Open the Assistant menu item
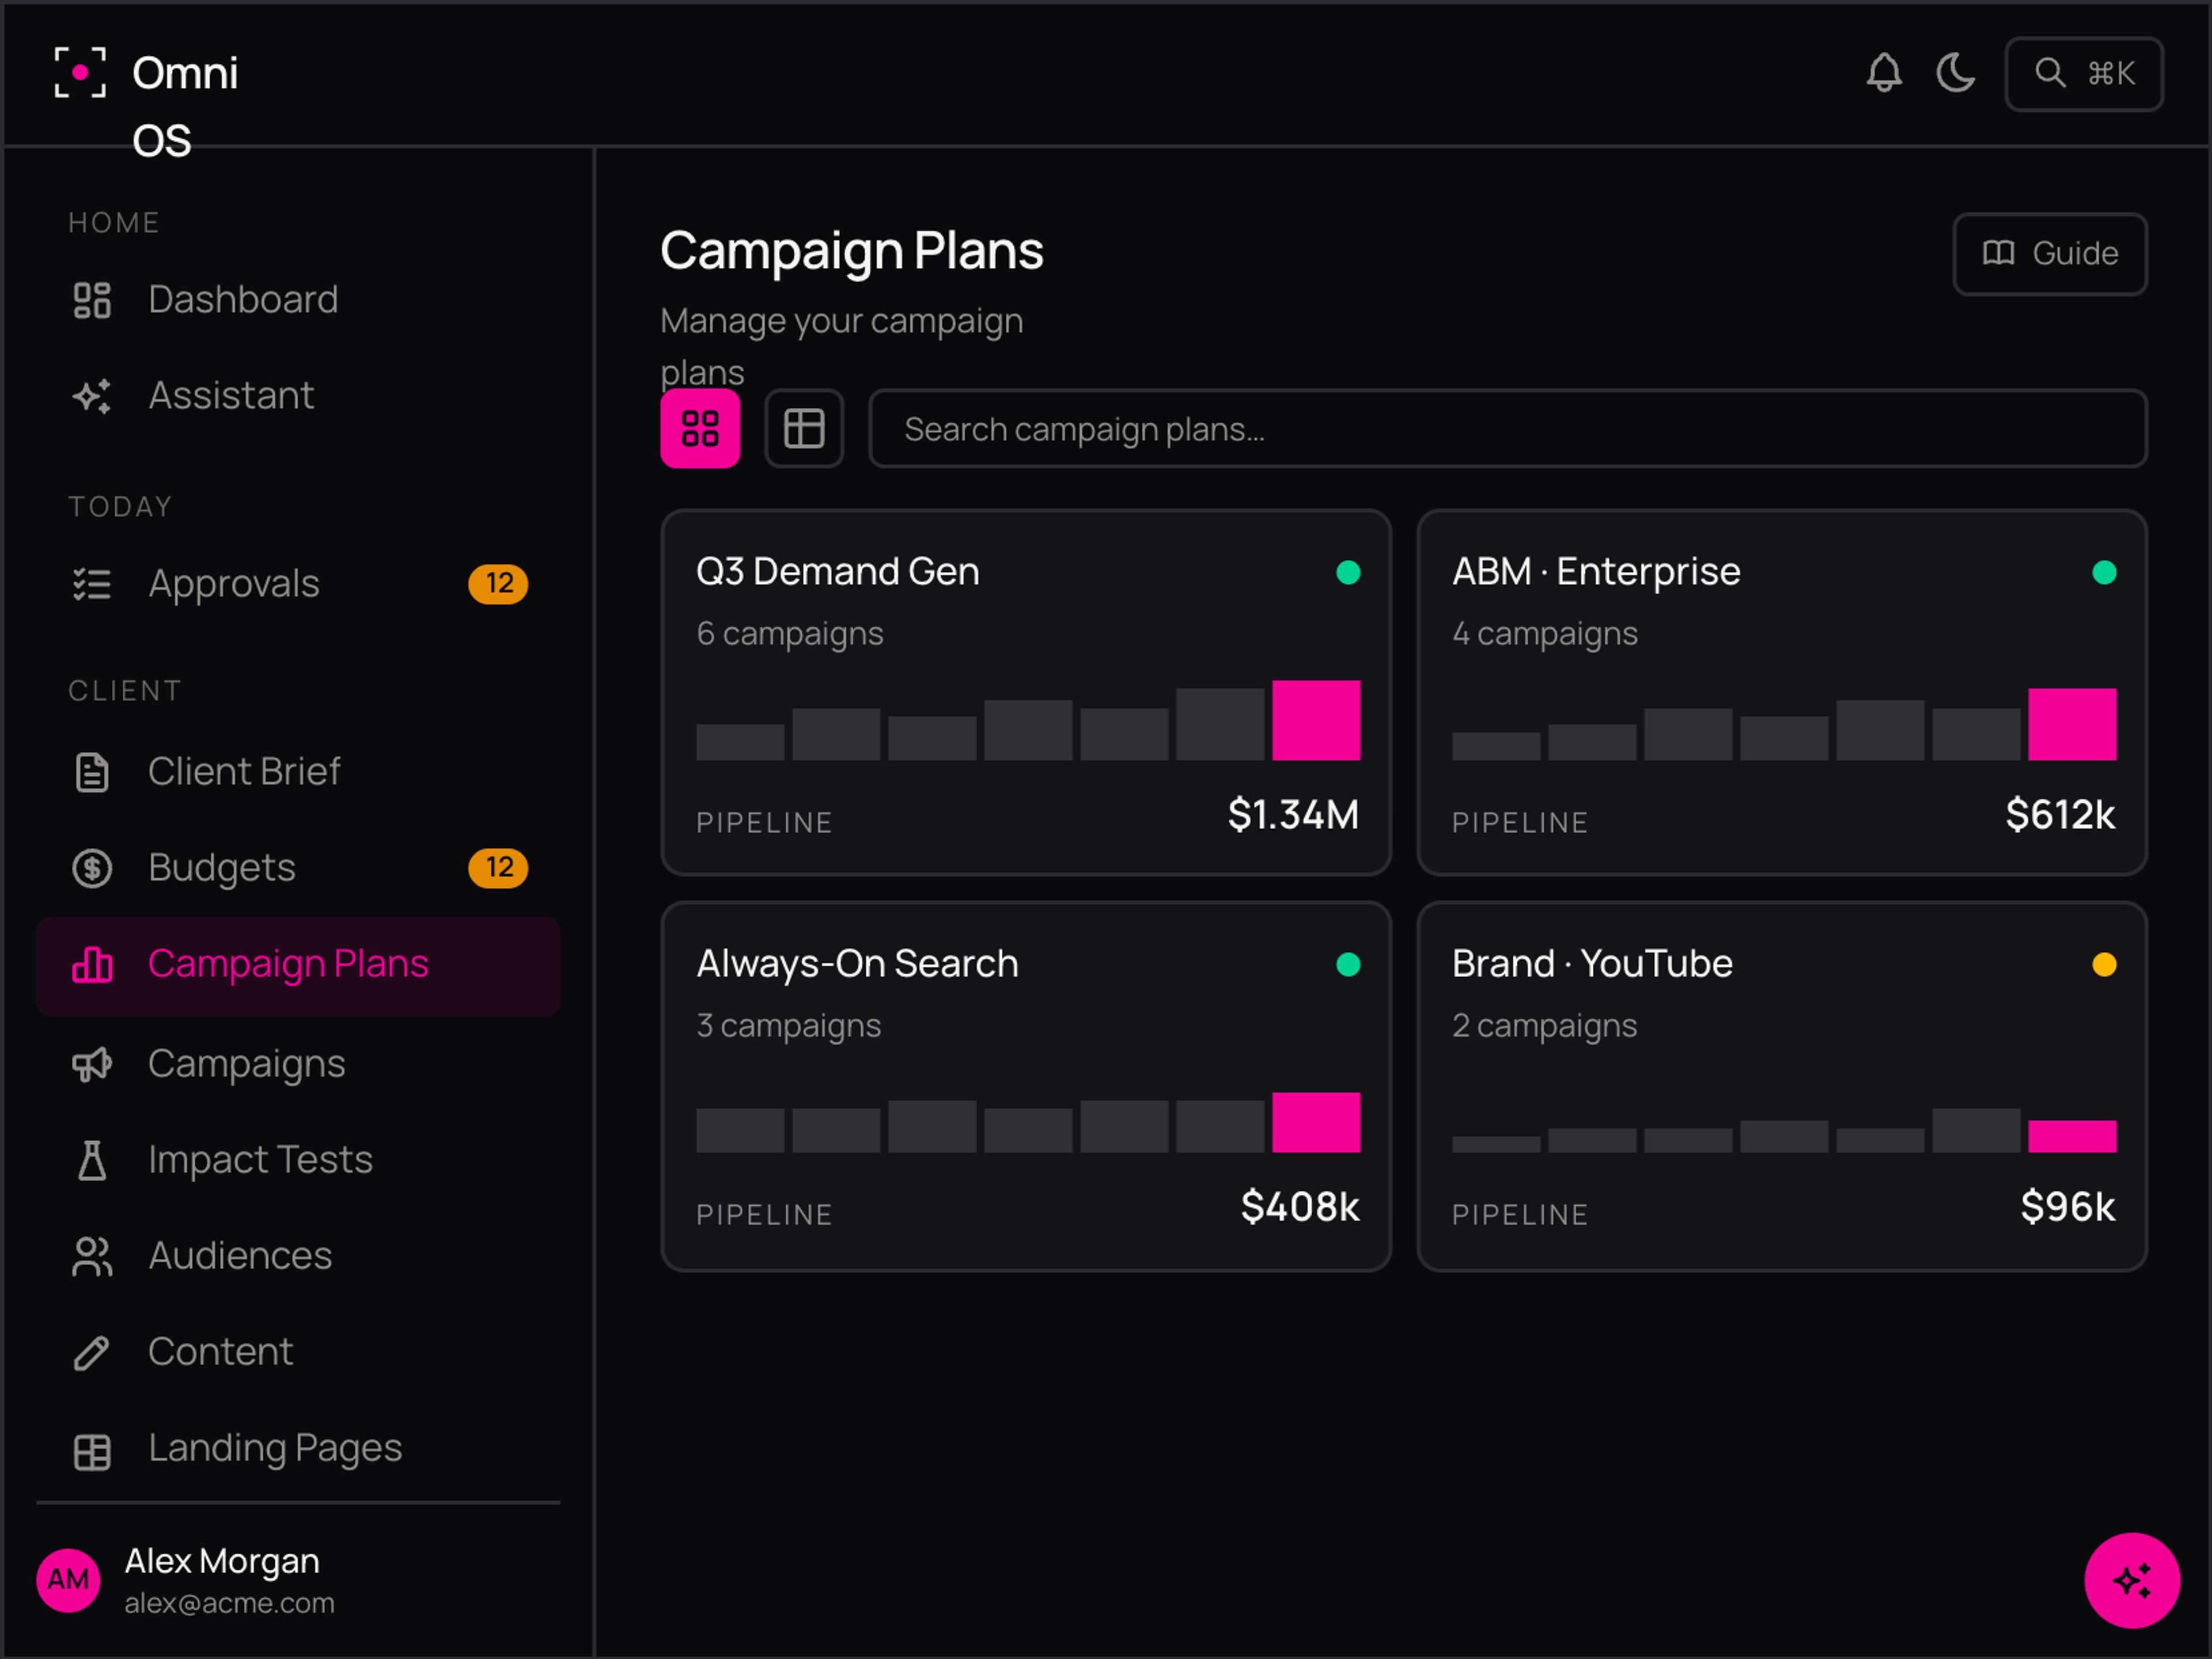The height and width of the screenshot is (1659, 2212). click(298, 396)
